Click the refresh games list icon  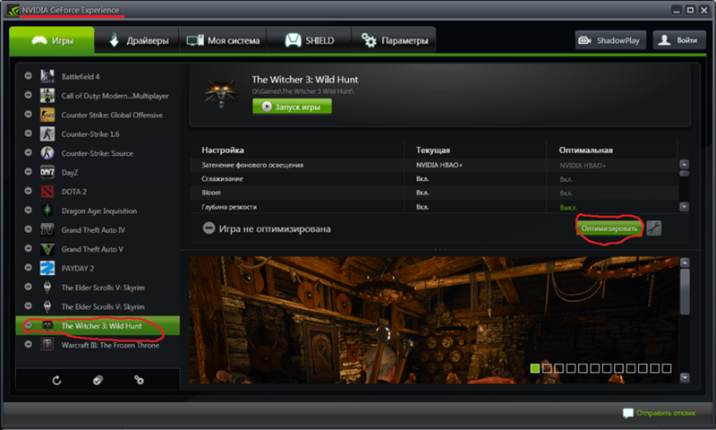pyautogui.click(x=56, y=380)
